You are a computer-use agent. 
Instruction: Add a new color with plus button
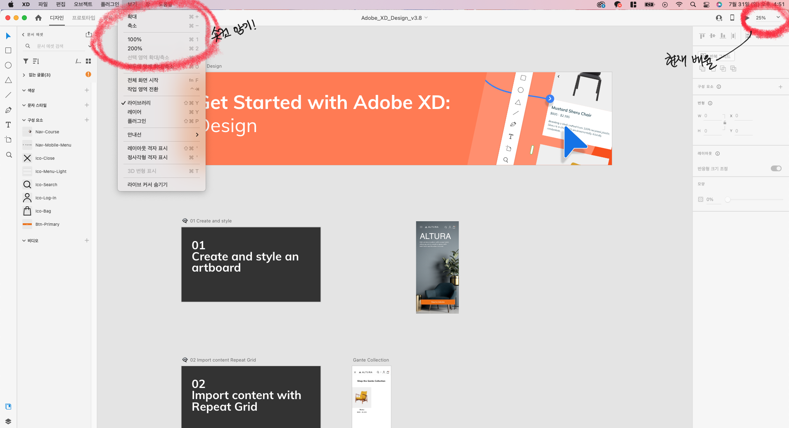(x=87, y=90)
